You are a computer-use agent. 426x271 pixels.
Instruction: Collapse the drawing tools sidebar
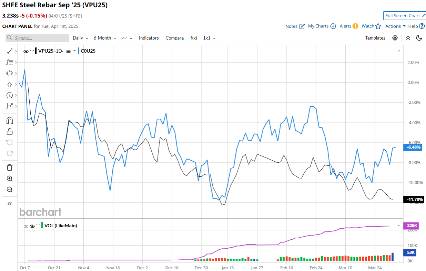(x=10, y=204)
